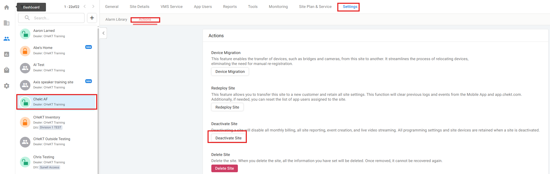Viewport: 550px width, 174px height.
Task: Open the building/dealers sidebar icon
Action: (x=7, y=23)
